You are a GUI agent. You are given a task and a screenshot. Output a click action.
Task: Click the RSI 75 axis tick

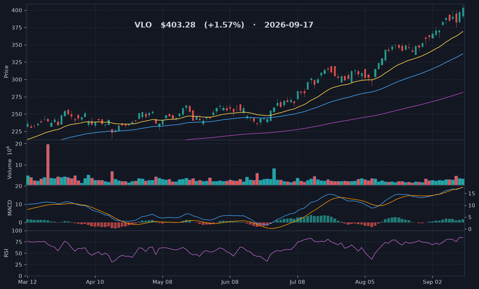click(x=19, y=242)
